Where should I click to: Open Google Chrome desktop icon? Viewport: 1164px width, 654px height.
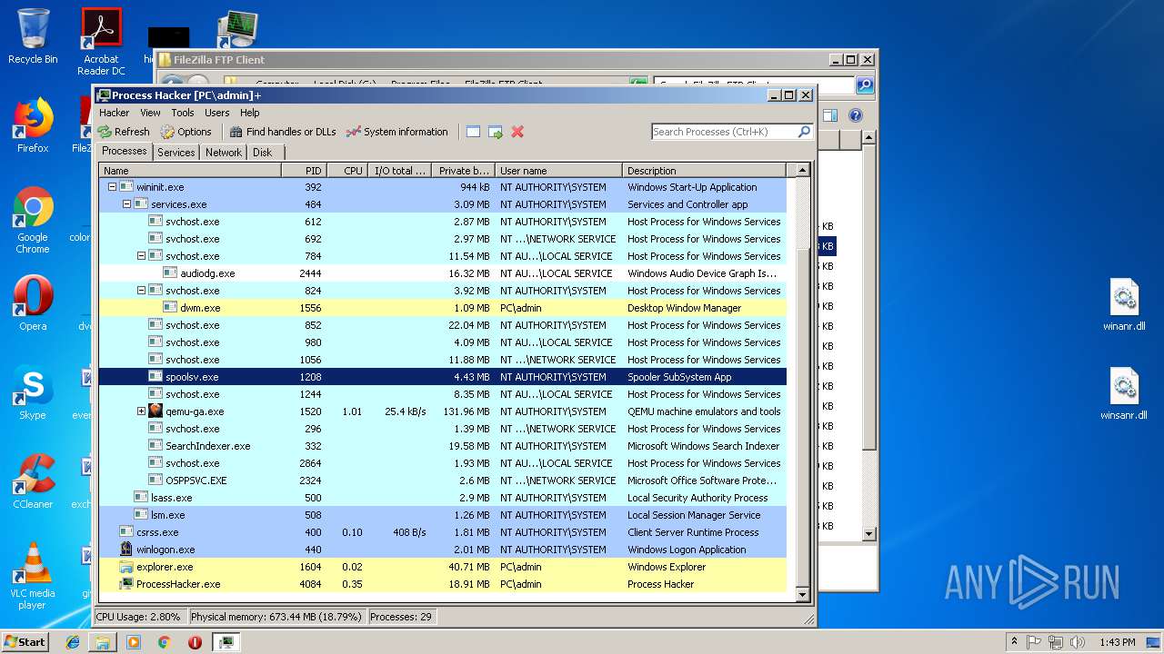coord(33,221)
